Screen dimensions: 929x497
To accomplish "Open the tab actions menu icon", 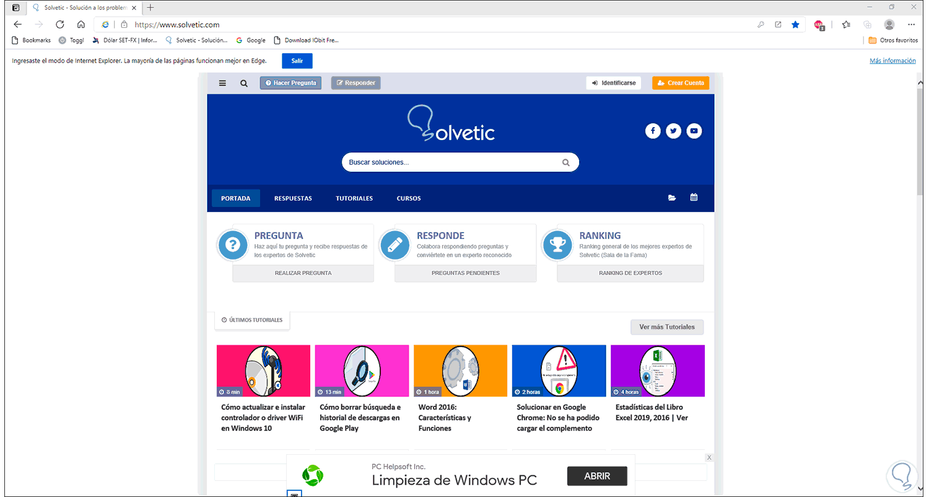I will (16, 7).
